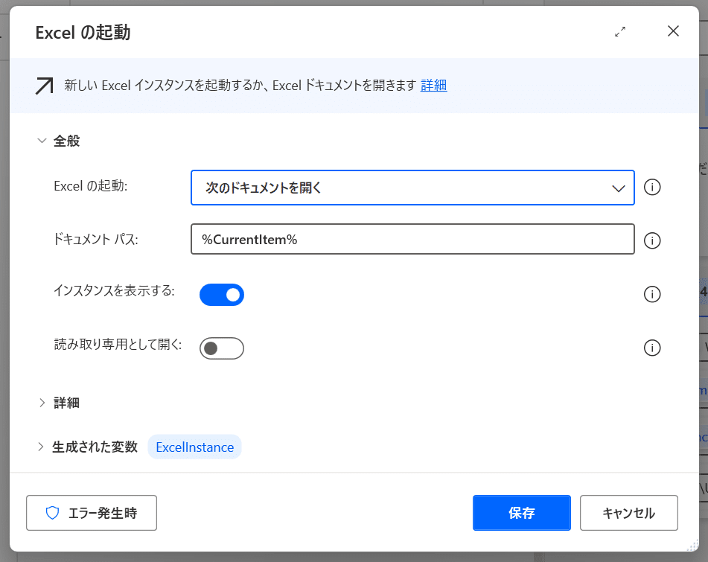Click the ExcelInstance variable chip

(x=194, y=447)
